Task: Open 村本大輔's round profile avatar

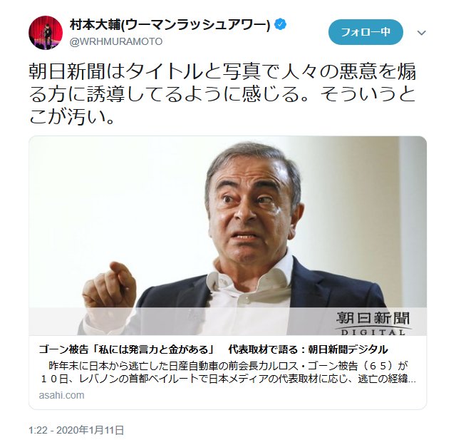Action: (x=46, y=33)
